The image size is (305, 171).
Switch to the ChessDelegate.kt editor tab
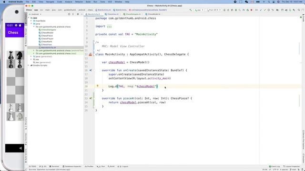[133, 14]
